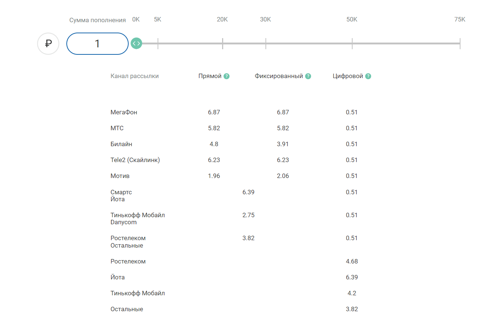Click the Цифровой column header
The image size is (502, 326).
tap(348, 76)
